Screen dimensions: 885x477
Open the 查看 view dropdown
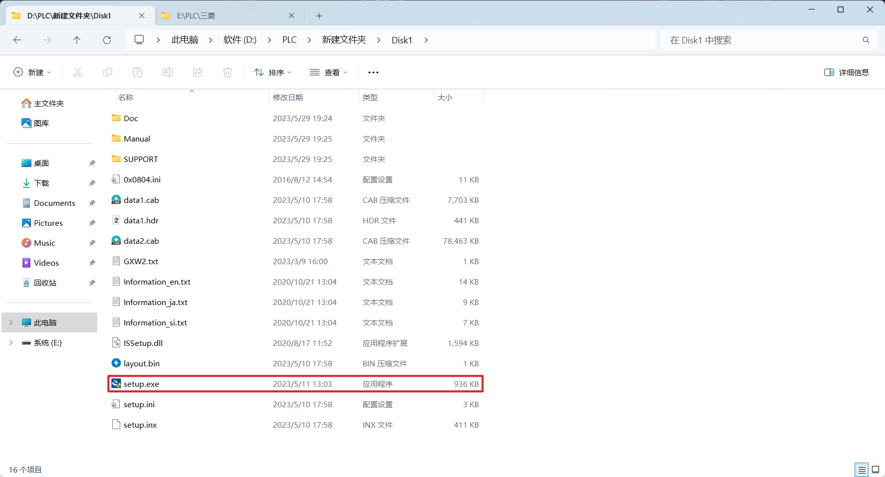click(x=329, y=72)
